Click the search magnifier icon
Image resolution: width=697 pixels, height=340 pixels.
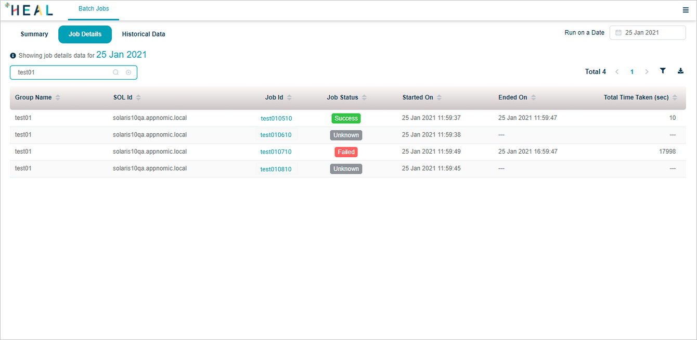(116, 72)
